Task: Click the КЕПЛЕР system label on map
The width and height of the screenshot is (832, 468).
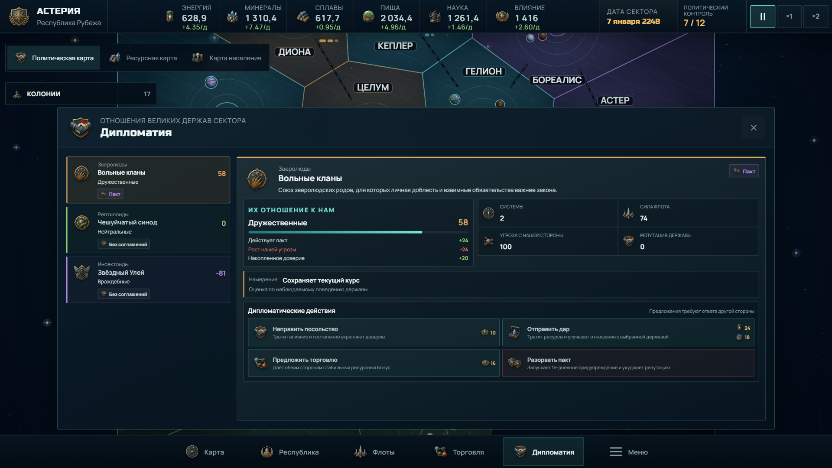Action: click(395, 46)
